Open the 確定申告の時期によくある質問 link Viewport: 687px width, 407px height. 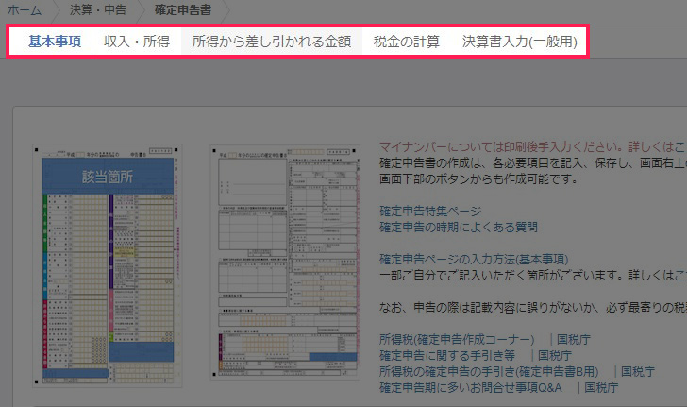[457, 227]
